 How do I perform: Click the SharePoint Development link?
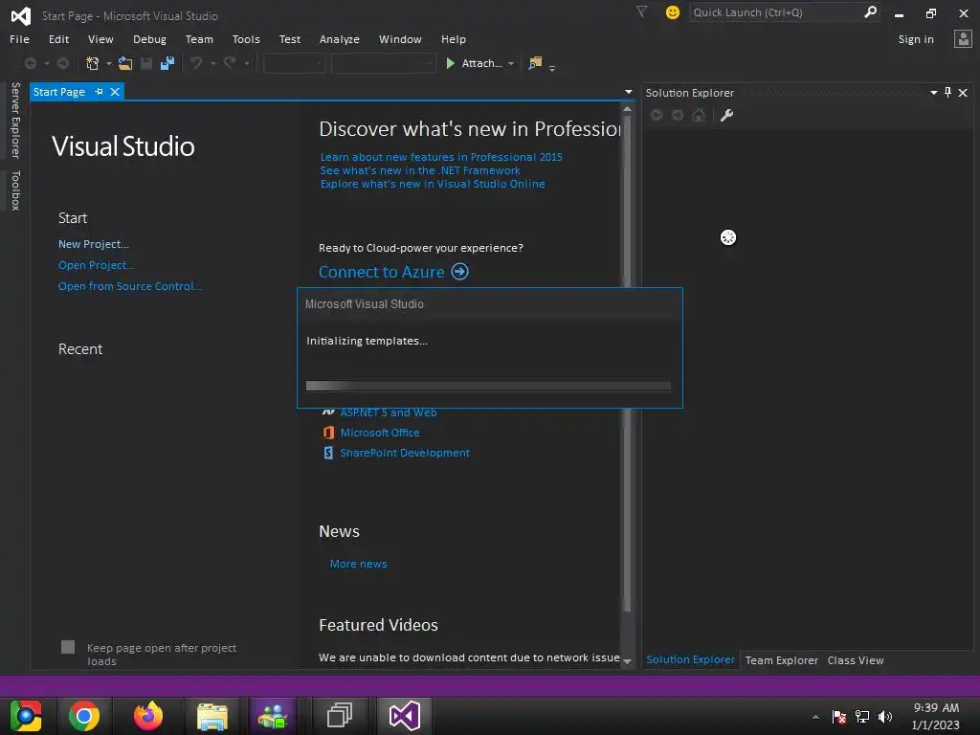(405, 453)
